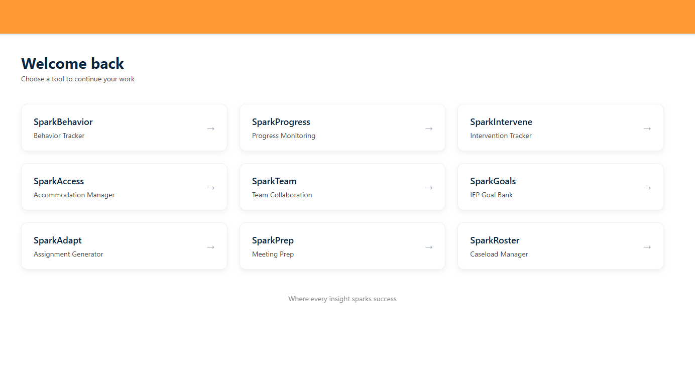Open the SparkBehavior Behavior Tracker tool

(124, 127)
